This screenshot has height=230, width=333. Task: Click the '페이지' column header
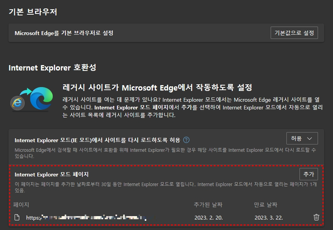click(21, 205)
